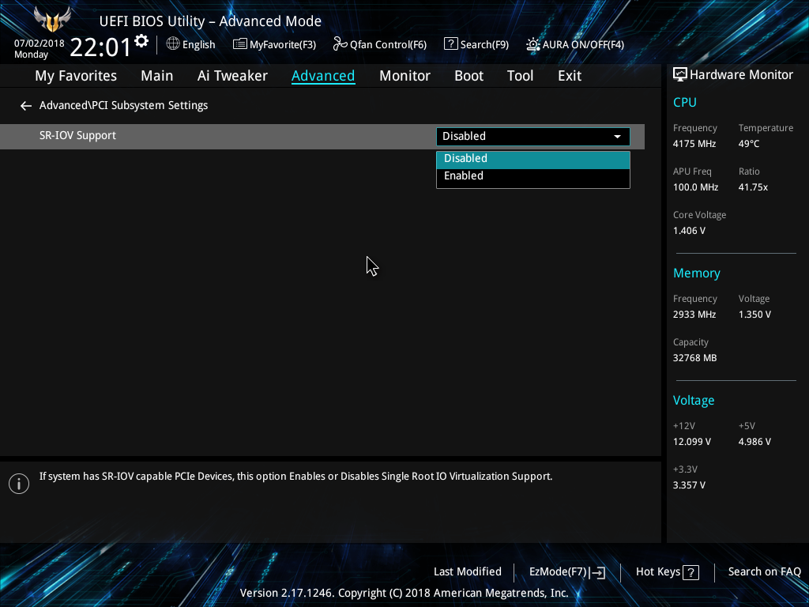The image size is (809, 607).
Task: Click the MyFavorite list icon
Action: click(x=240, y=44)
